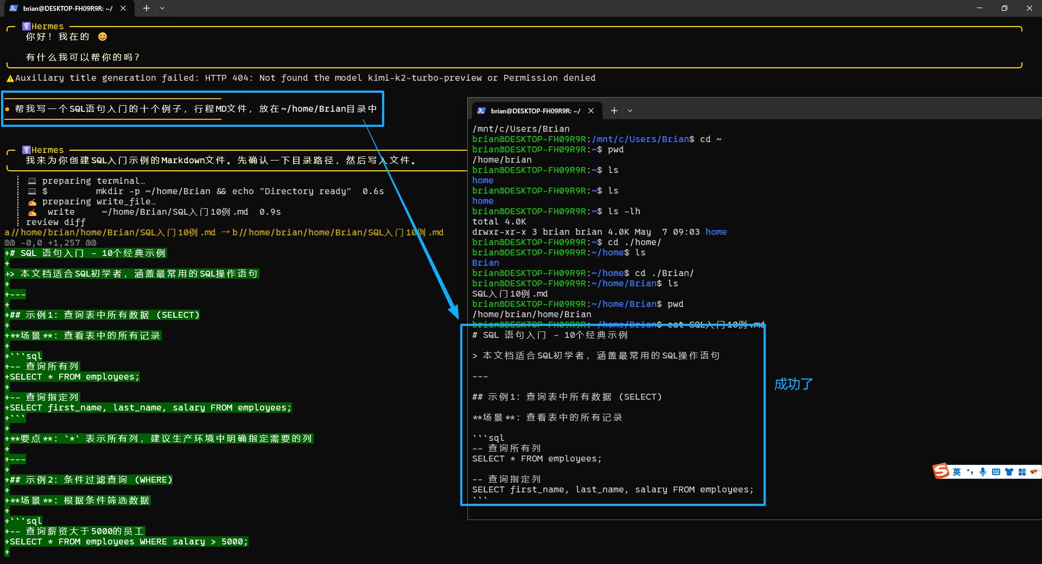Click the 'cd ./home/' command in the inner terminal
The height and width of the screenshot is (564, 1042).
pos(635,242)
